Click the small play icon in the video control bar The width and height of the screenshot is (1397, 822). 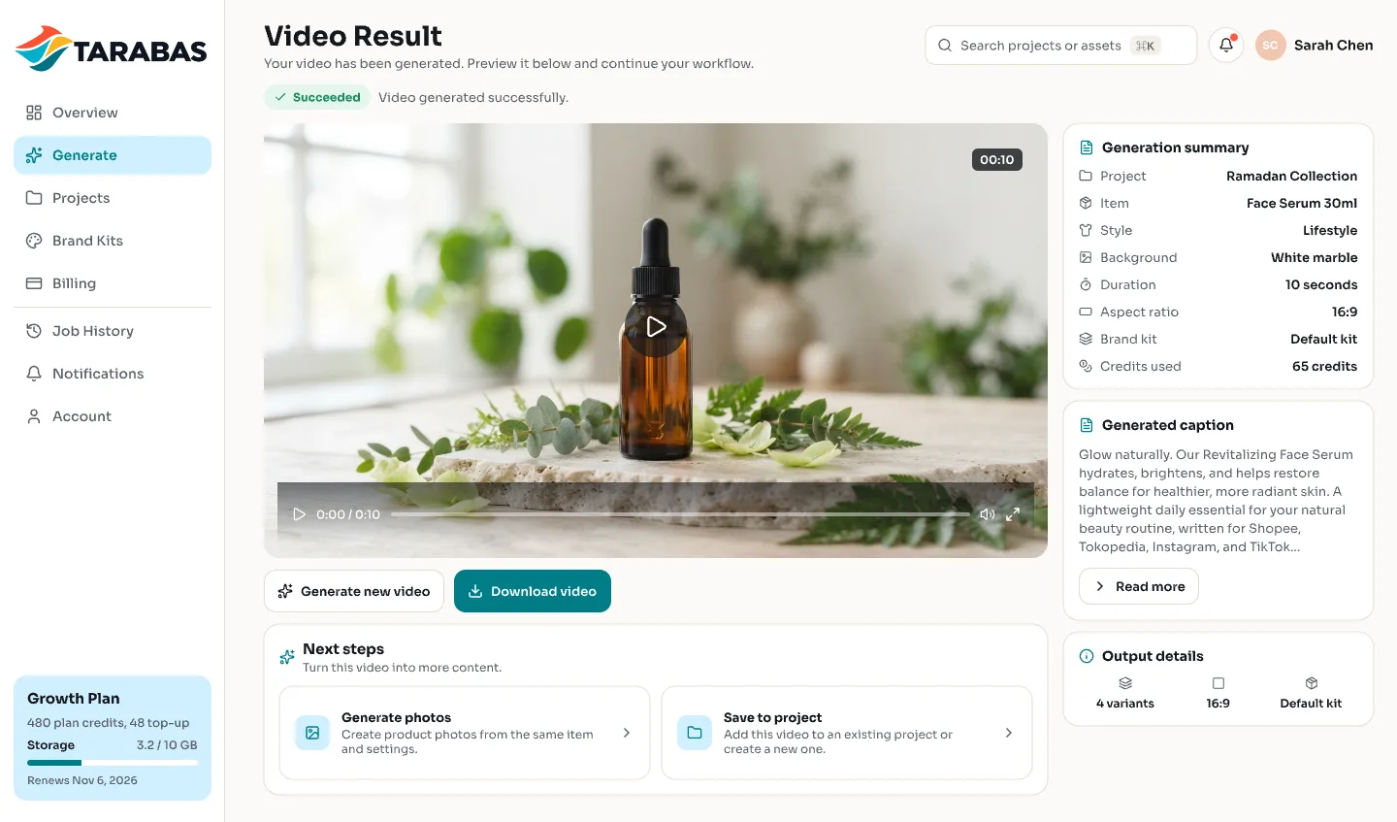[x=299, y=514]
